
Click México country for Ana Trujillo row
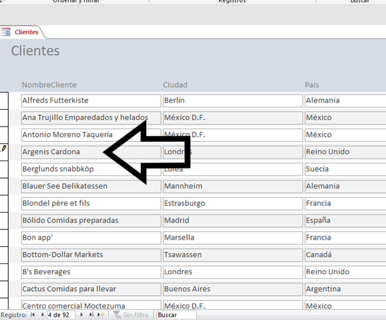345,118
